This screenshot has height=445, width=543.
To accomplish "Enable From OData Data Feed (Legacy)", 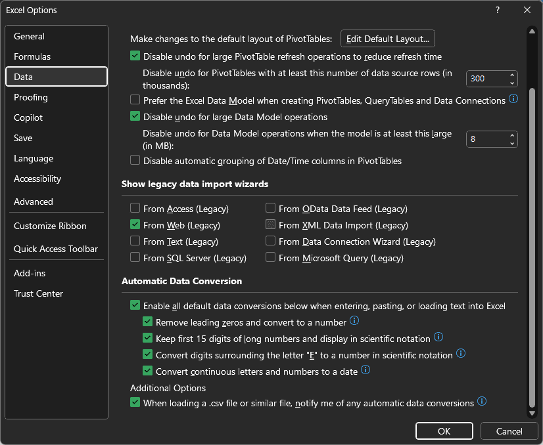I will [x=270, y=208].
